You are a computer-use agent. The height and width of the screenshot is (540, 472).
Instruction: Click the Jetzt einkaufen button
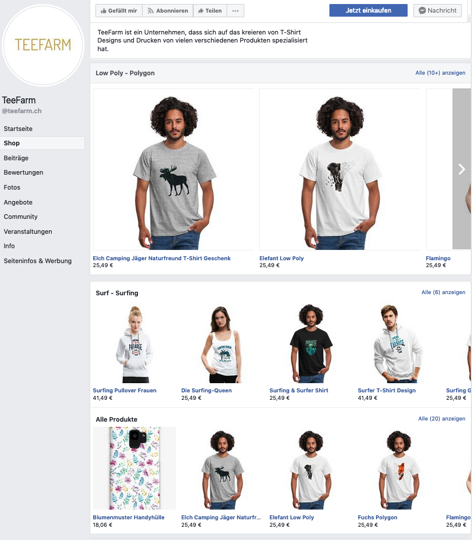pos(369,10)
